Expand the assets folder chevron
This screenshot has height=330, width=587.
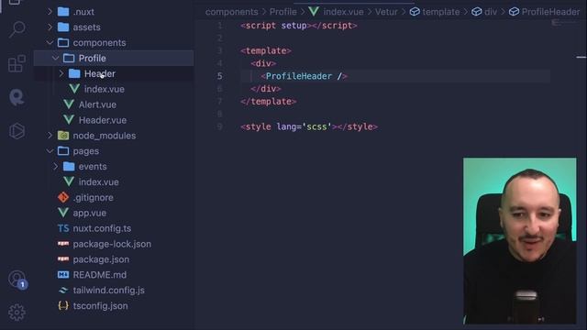50,27
